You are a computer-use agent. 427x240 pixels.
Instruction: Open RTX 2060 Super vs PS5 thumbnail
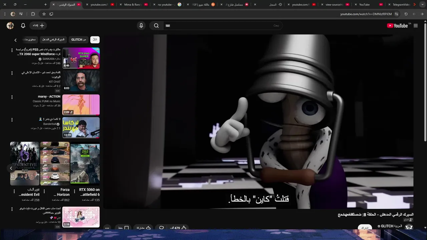tap(81, 58)
